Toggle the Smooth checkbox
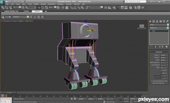This screenshot has width=170, height=103. coord(161,70)
